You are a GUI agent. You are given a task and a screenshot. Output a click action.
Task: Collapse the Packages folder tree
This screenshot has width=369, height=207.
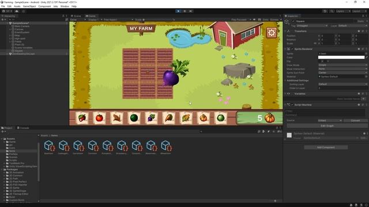(x=2, y=169)
